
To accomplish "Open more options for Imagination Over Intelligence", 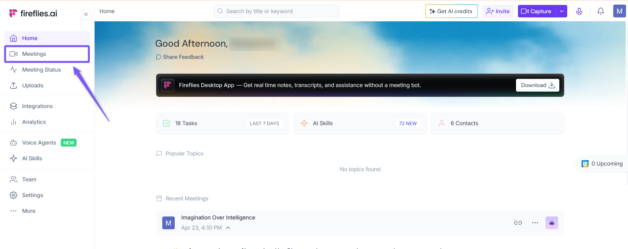I will [535, 223].
